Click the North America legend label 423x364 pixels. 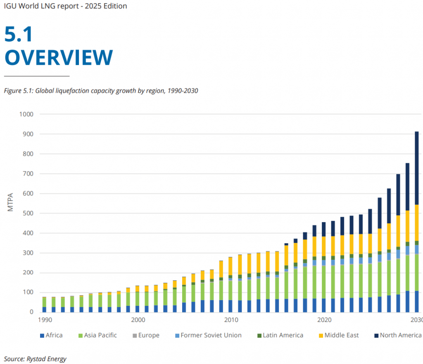click(400, 335)
